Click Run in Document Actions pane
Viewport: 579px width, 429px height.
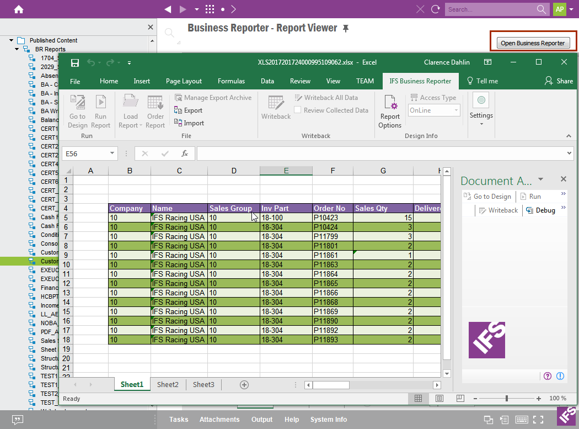[530, 197]
